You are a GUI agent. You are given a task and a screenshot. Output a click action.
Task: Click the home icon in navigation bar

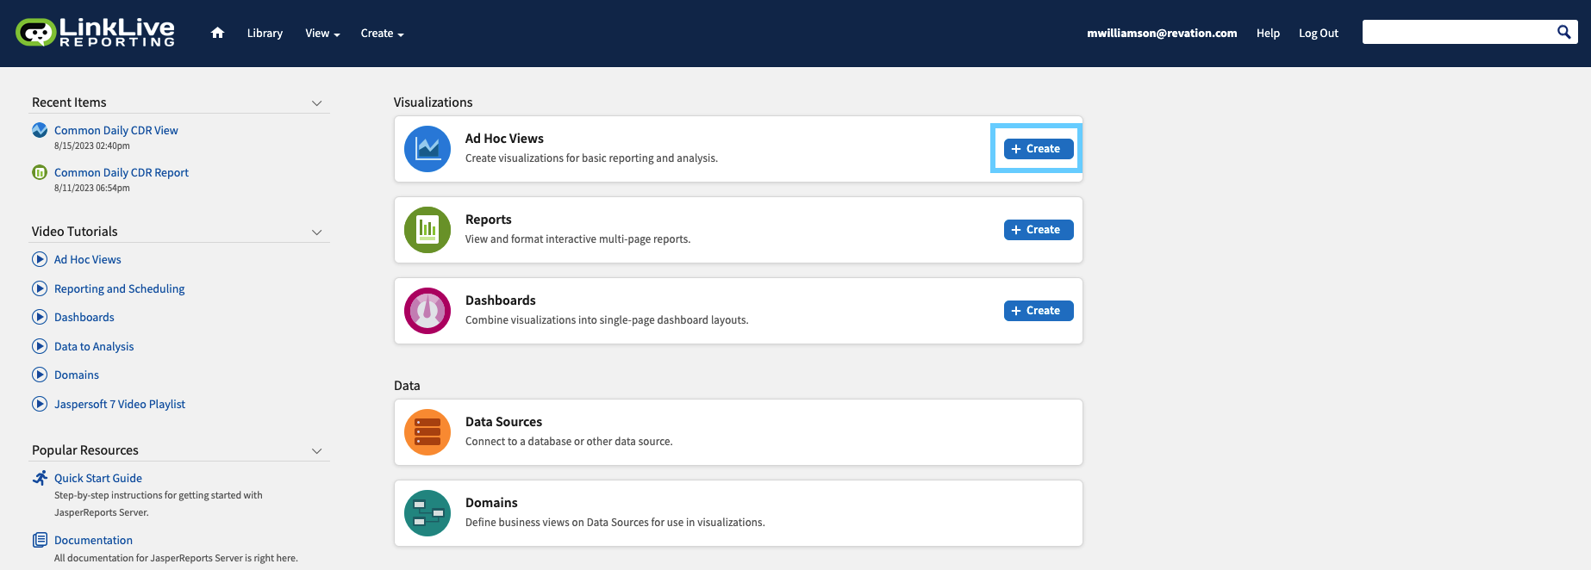(x=217, y=33)
